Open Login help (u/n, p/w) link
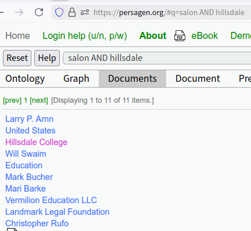The height and width of the screenshot is (231, 251). point(85,35)
